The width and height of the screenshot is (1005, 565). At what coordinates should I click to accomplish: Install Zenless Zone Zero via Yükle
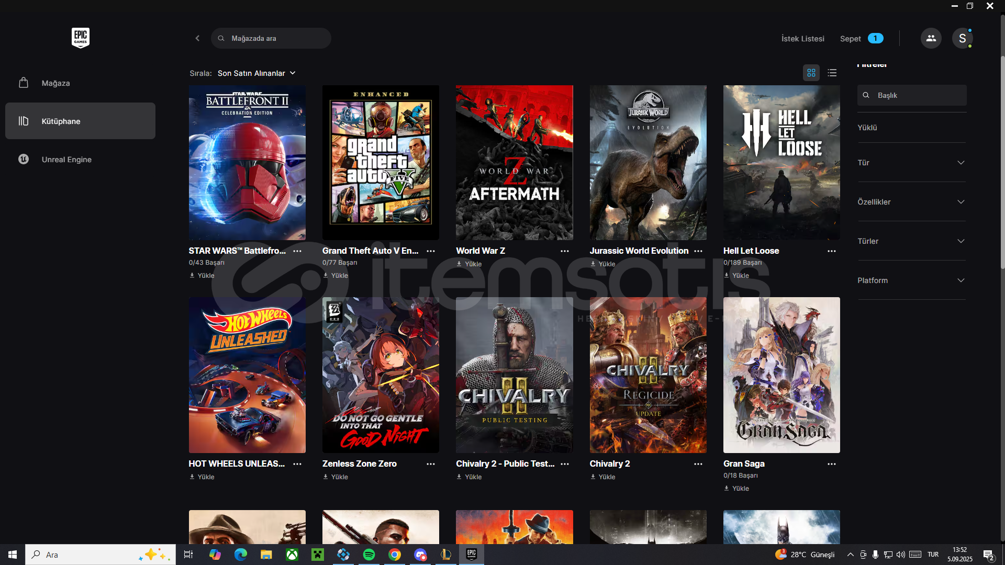point(336,477)
